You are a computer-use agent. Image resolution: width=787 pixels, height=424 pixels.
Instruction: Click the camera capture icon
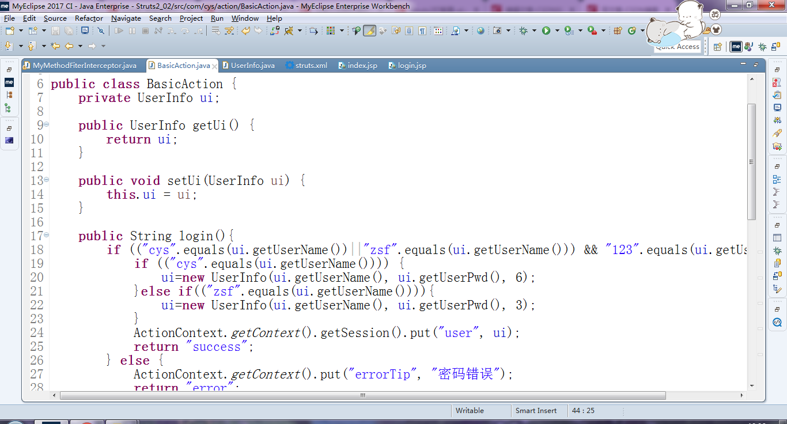pos(497,31)
